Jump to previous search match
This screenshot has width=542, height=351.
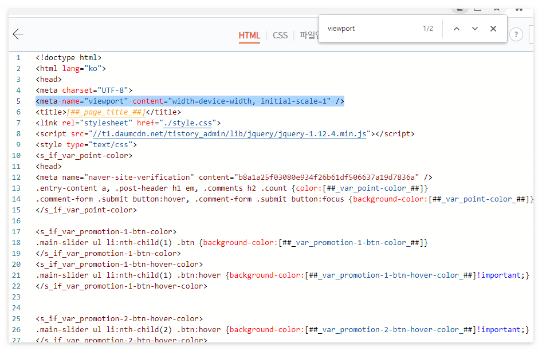[x=457, y=29]
